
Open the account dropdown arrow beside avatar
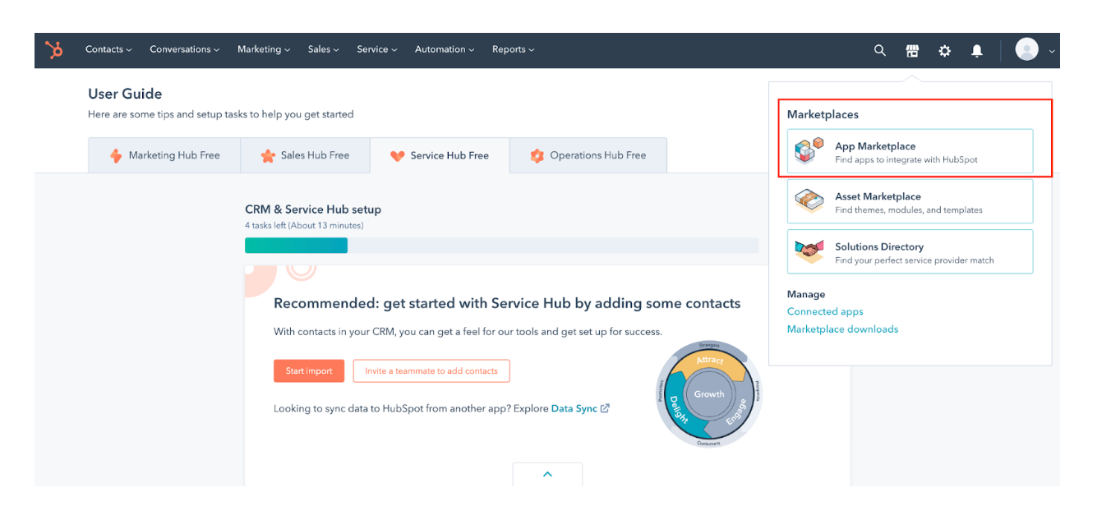[x=1052, y=52]
